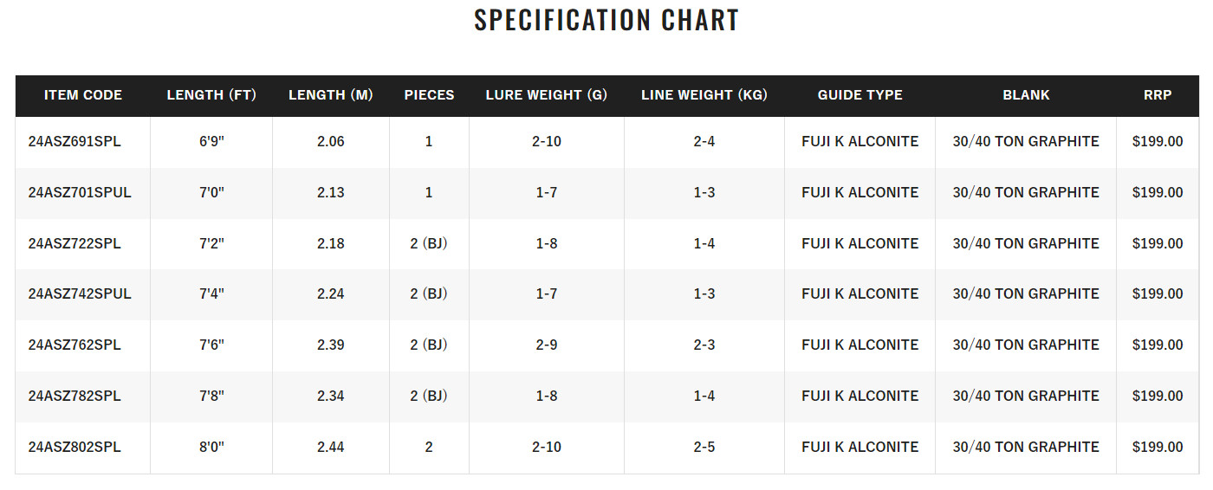
Task: Click the 24ASZ722SPL item code cell
Action: coord(75,243)
